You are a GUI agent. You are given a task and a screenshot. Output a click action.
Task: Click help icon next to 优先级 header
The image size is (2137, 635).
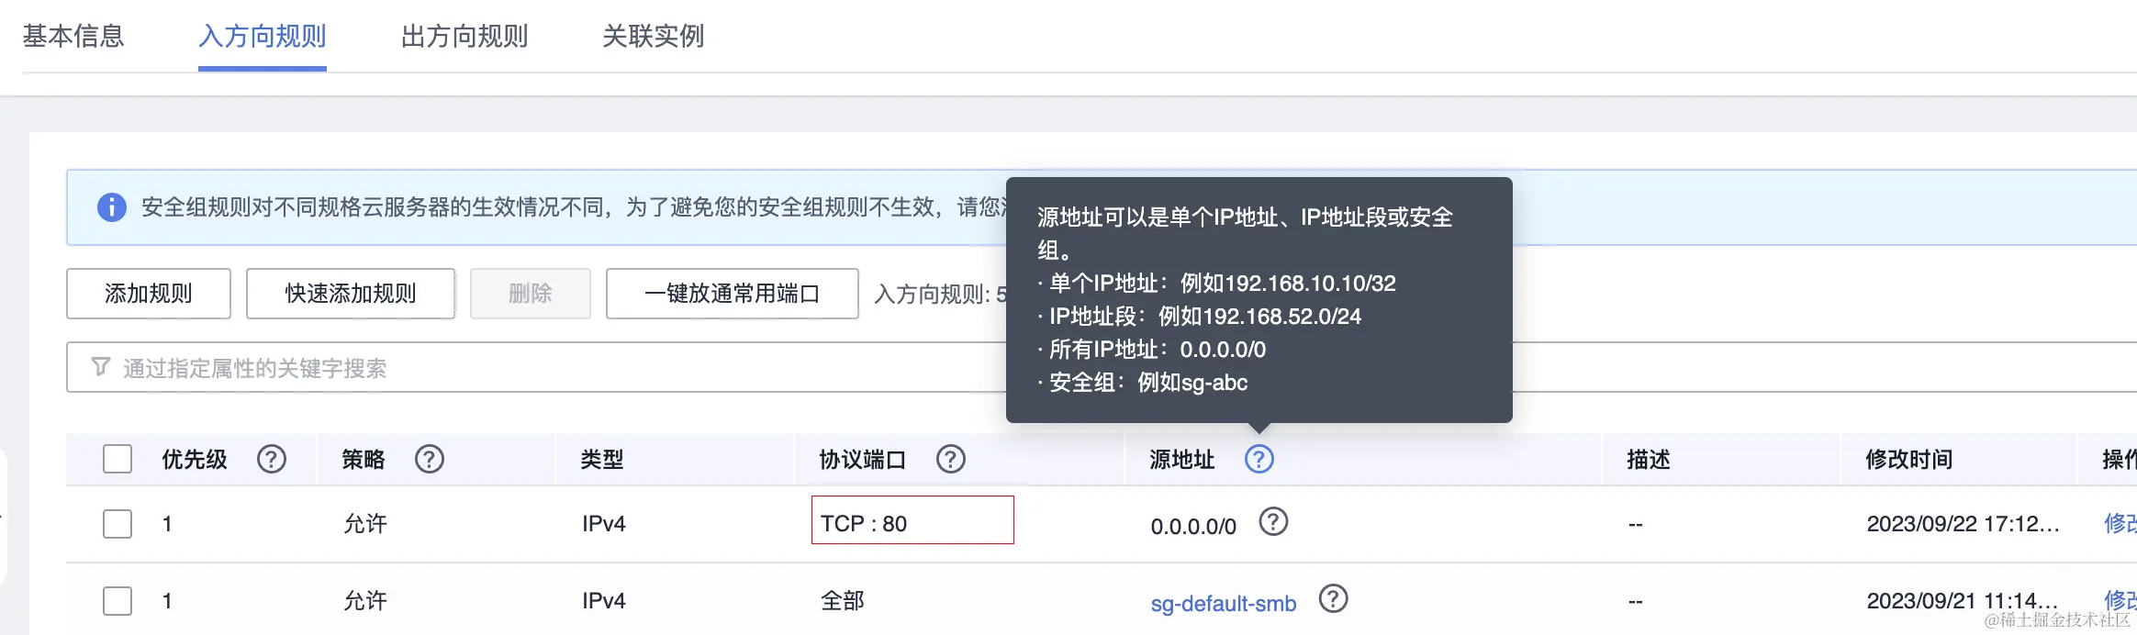(x=272, y=459)
